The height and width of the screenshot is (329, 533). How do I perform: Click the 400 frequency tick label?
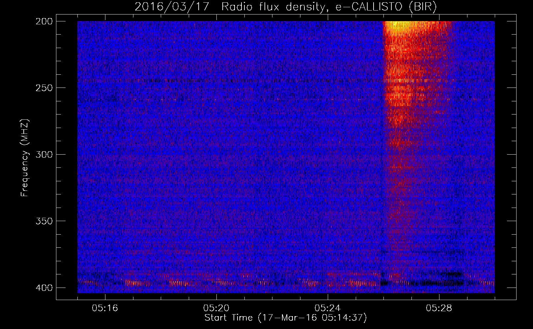44,288
